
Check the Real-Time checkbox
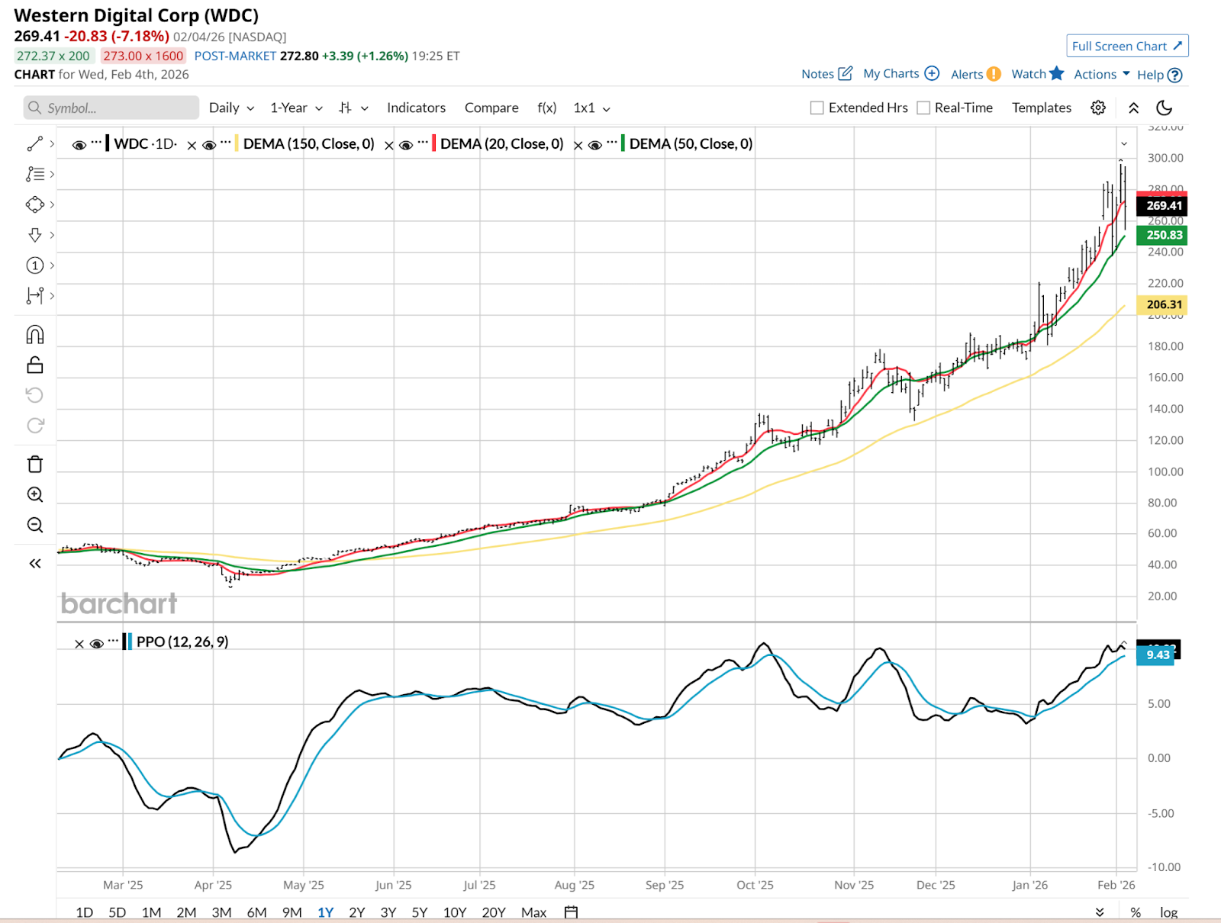pos(923,108)
